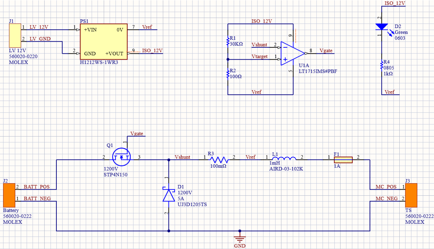Select the Vref label under the op-amp
The image size is (434, 249).
[x=257, y=92]
